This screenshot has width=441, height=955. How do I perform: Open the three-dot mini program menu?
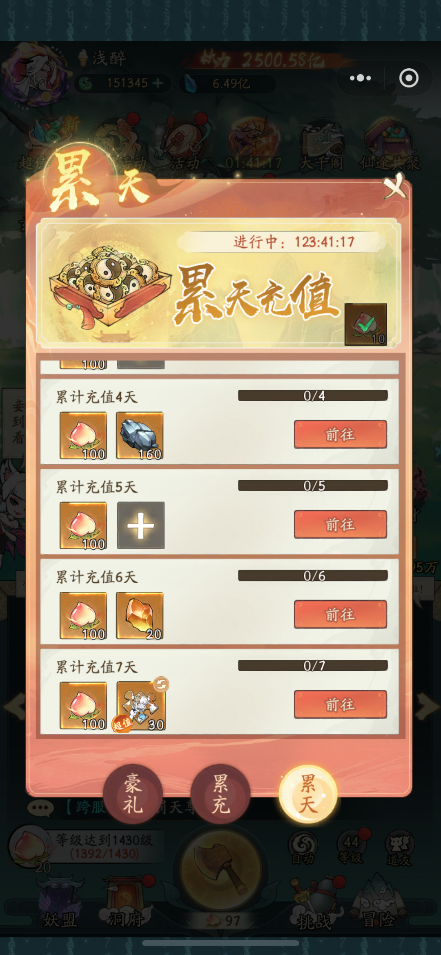coord(360,78)
